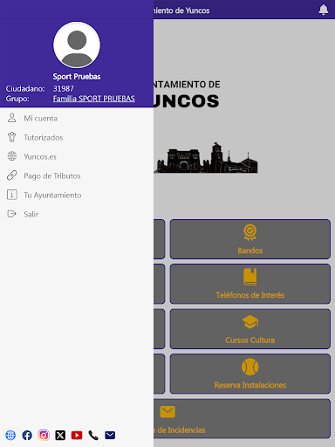The height and width of the screenshot is (447, 335).
Task: Click the person icon beside Mi cuenta
Action: (x=12, y=118)
